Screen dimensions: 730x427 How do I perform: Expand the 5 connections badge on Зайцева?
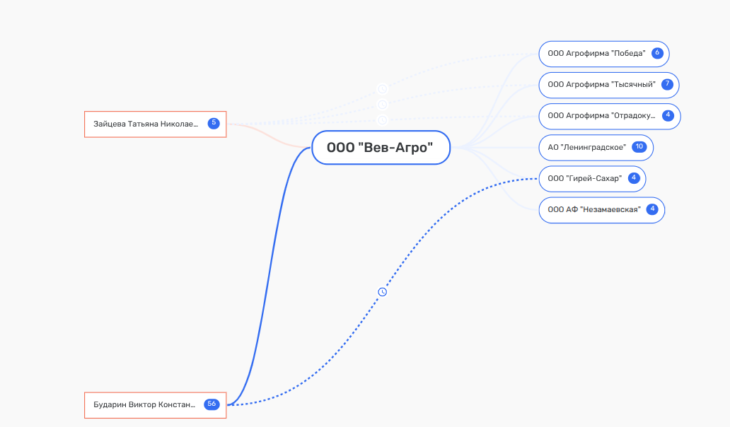coord(214,124)
